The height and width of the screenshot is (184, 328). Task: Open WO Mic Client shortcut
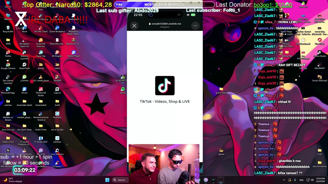pos(41,29)
